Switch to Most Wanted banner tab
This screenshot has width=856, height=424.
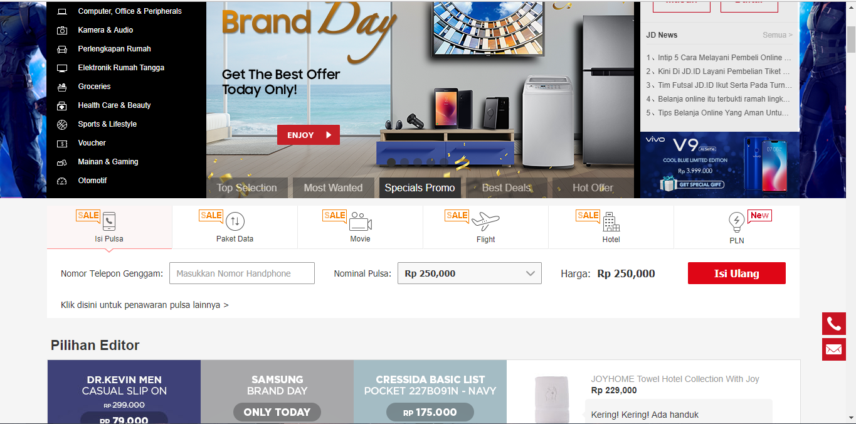point(333,188)
